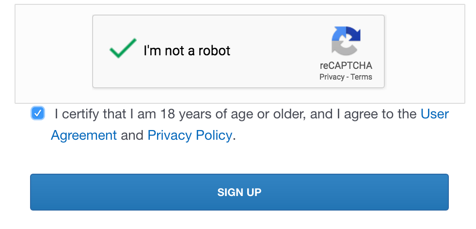This screenshot has width=476, height=229.
Task: Click the green reCAPTCHA checkmark
Action: coord(122,49)
